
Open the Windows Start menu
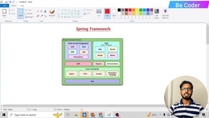(4, 115)
